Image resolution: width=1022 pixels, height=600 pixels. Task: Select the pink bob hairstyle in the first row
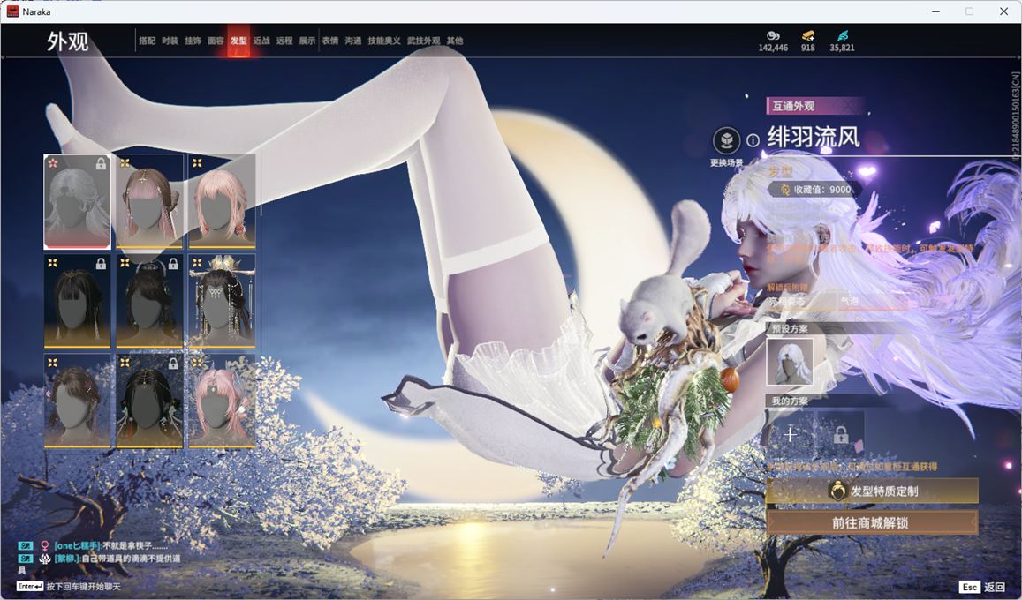[222, 202]
